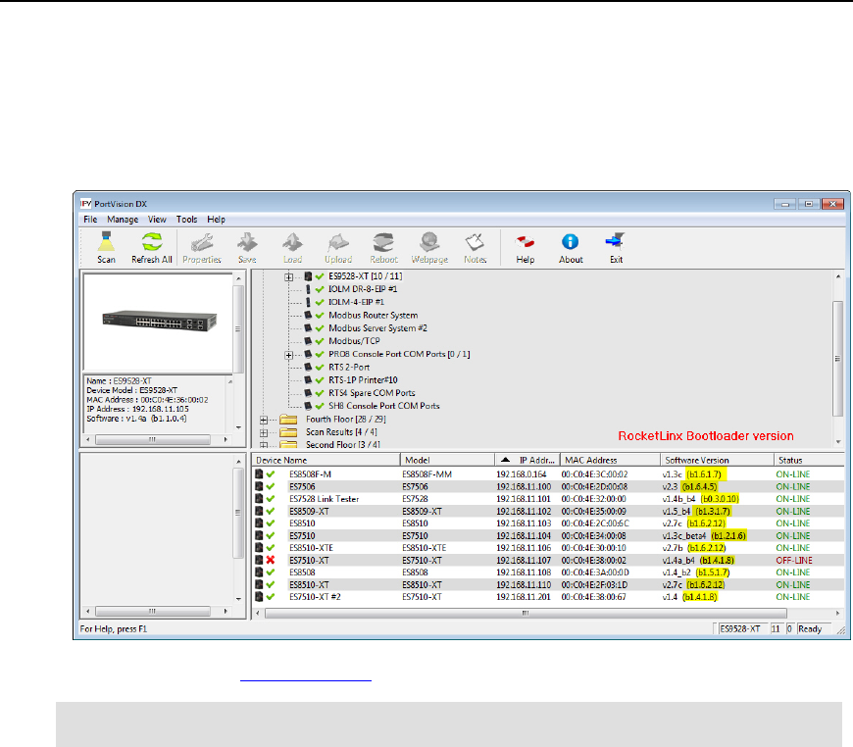Open the File menu
Viewport: 853px width, 747px height.
point(90,220)
